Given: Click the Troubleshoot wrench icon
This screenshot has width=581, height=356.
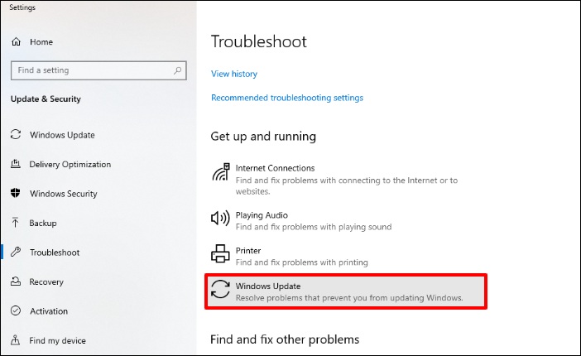Looking at the screenshot, I should (15, 253).
